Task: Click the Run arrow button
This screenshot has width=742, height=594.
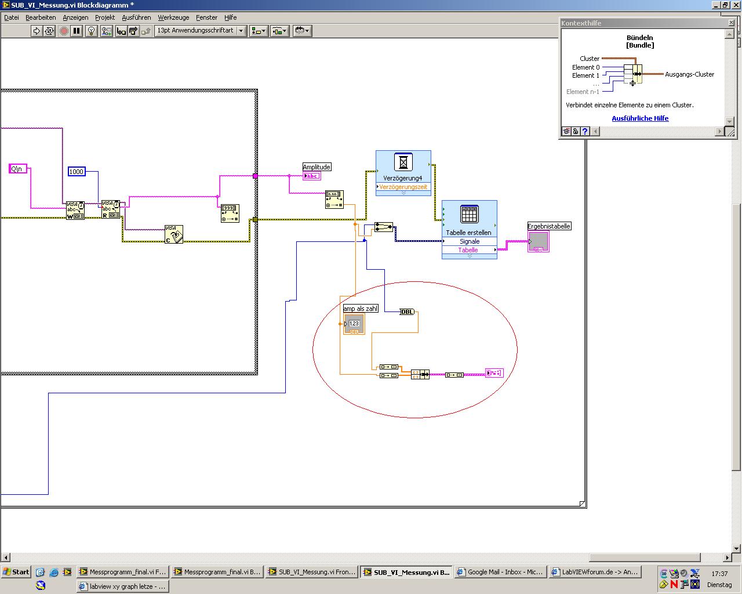Action: (37, 31)
